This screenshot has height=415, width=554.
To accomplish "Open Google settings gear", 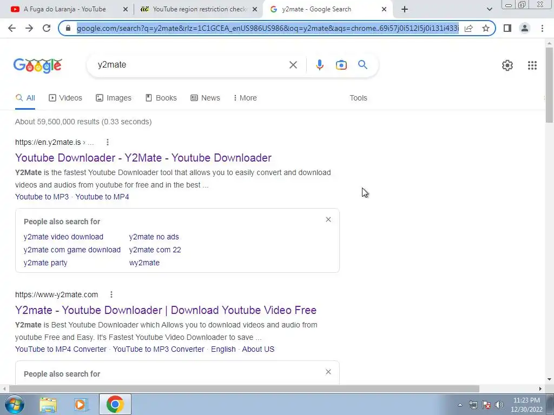I will [x=507, y=65].
